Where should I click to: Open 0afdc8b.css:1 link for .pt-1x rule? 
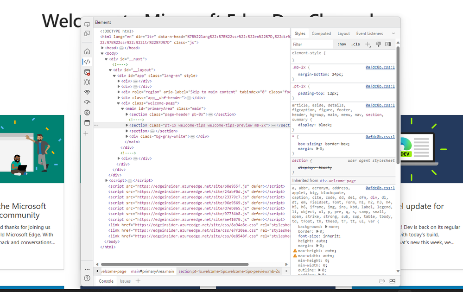(380, 86)
